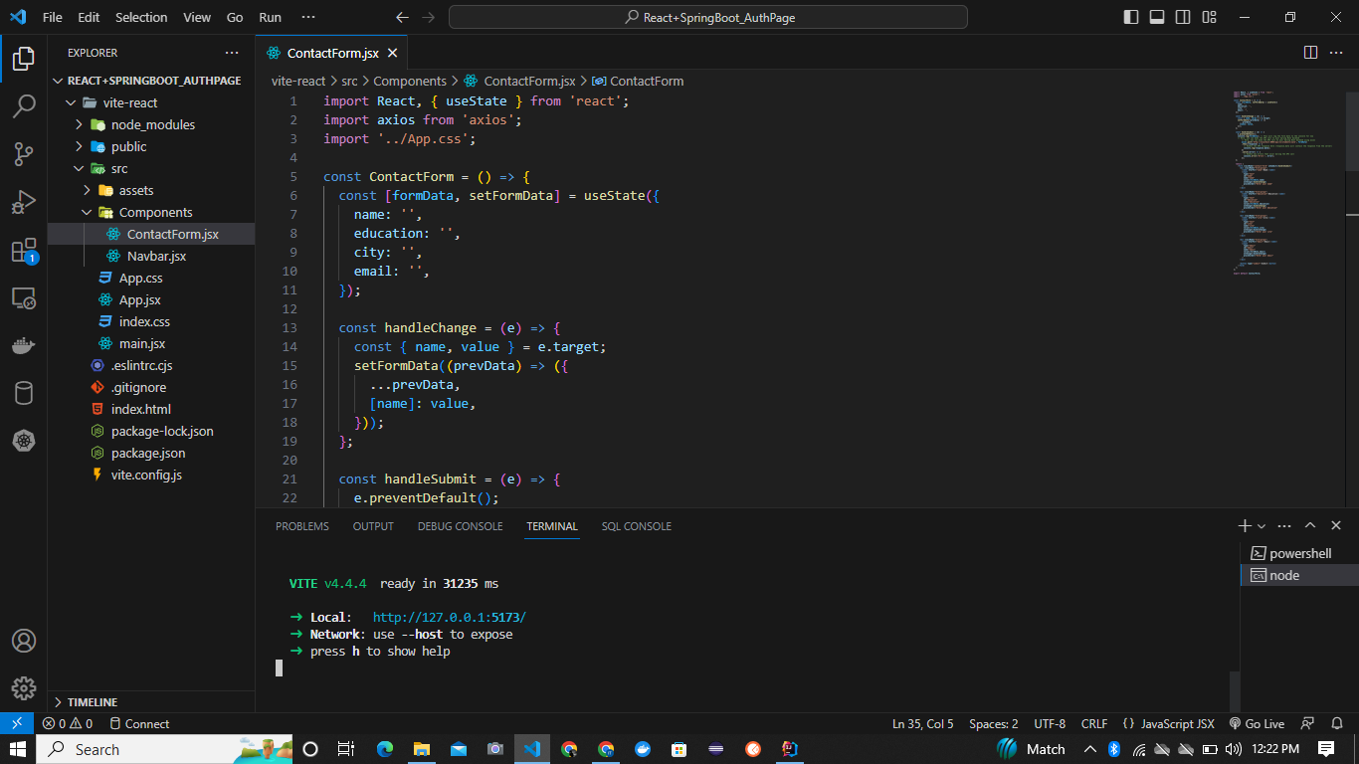This screenshot has width=1359, height=764.
Task: Click Go Live in the status bar
Action: click(x=1257, y=724)
